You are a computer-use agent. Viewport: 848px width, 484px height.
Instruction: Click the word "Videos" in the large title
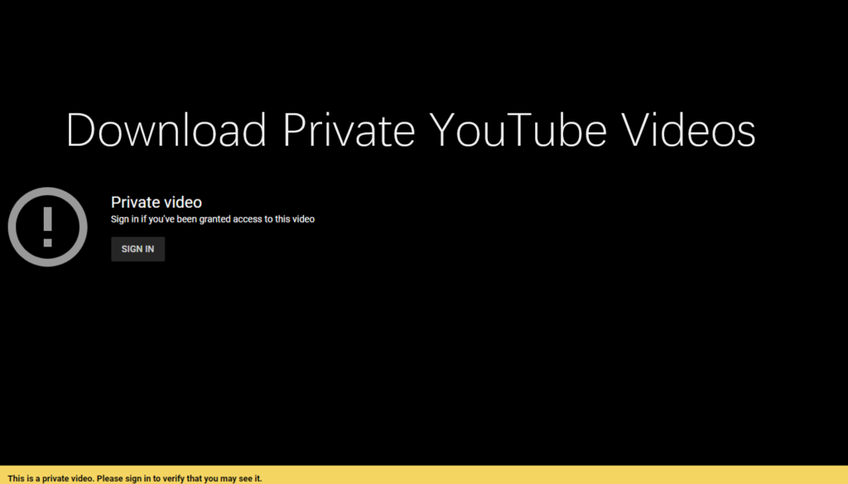click(x=689, y=131)
